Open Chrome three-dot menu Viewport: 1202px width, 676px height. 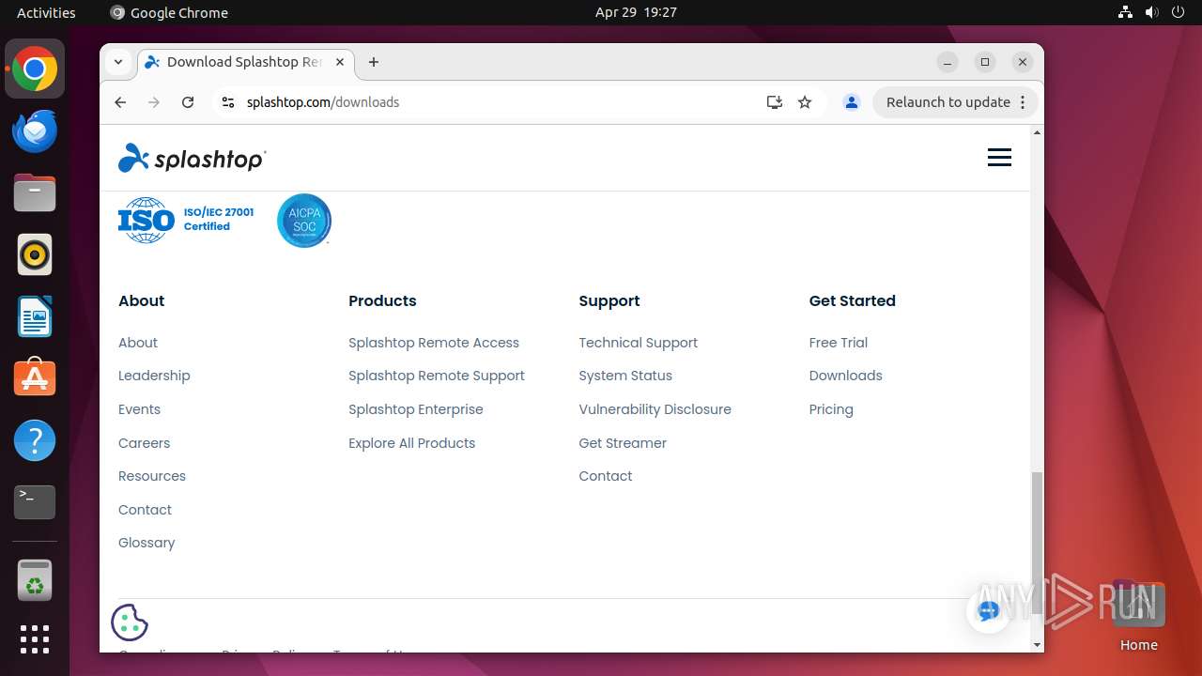[x=1024, y=102]
